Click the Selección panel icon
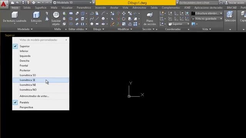Screen dimensions: 246x138 pyautogui.click(x=230, y=15)
